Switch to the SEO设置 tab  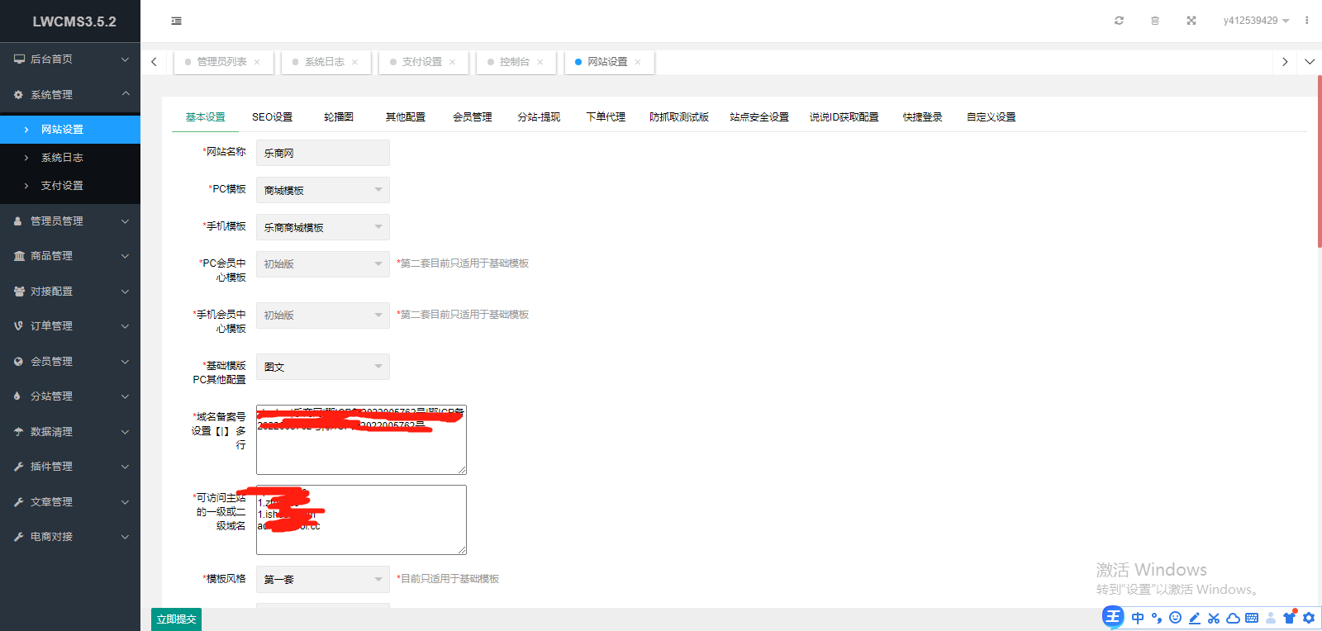(x=272, y=117)
